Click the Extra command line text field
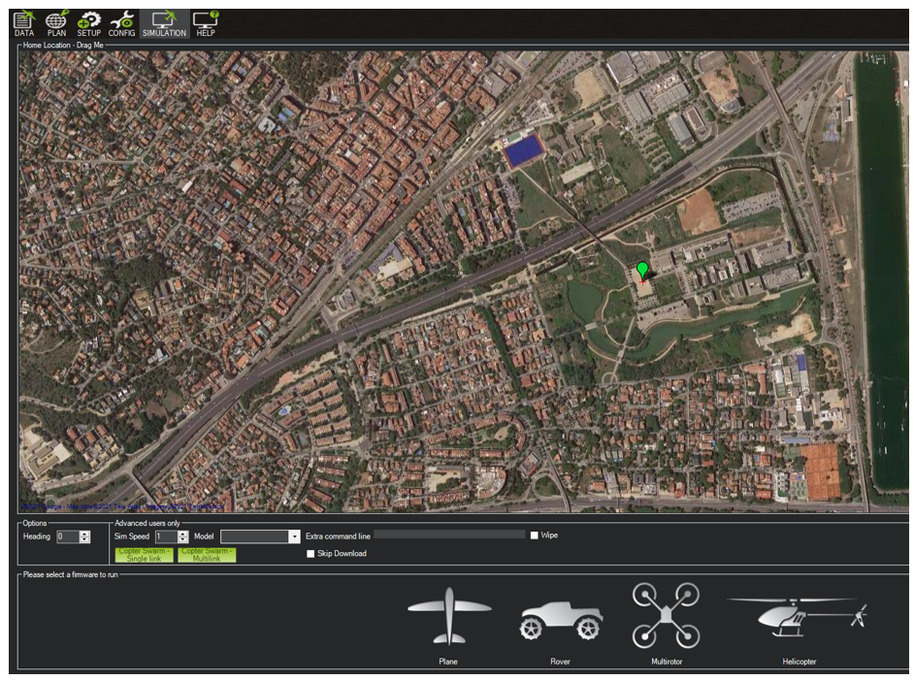 point(449,534)
